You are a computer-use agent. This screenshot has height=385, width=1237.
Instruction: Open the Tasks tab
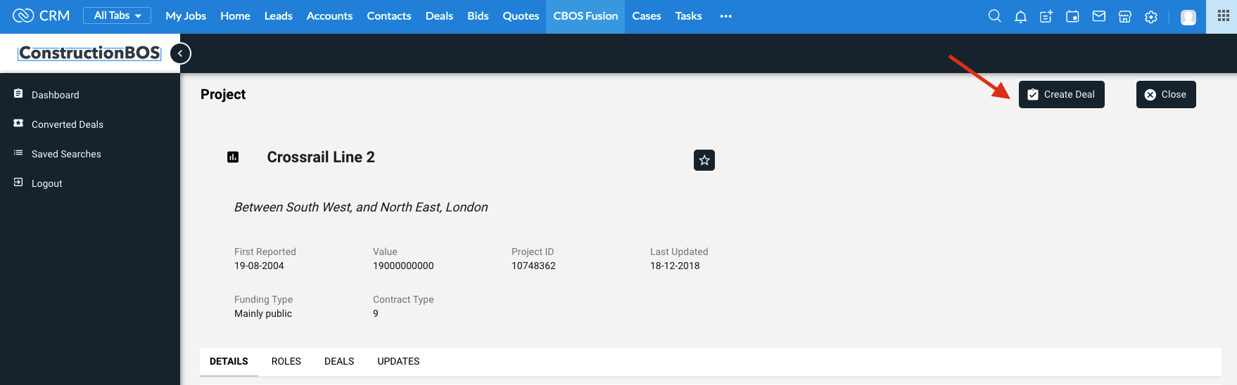click(x=689, y=15)
